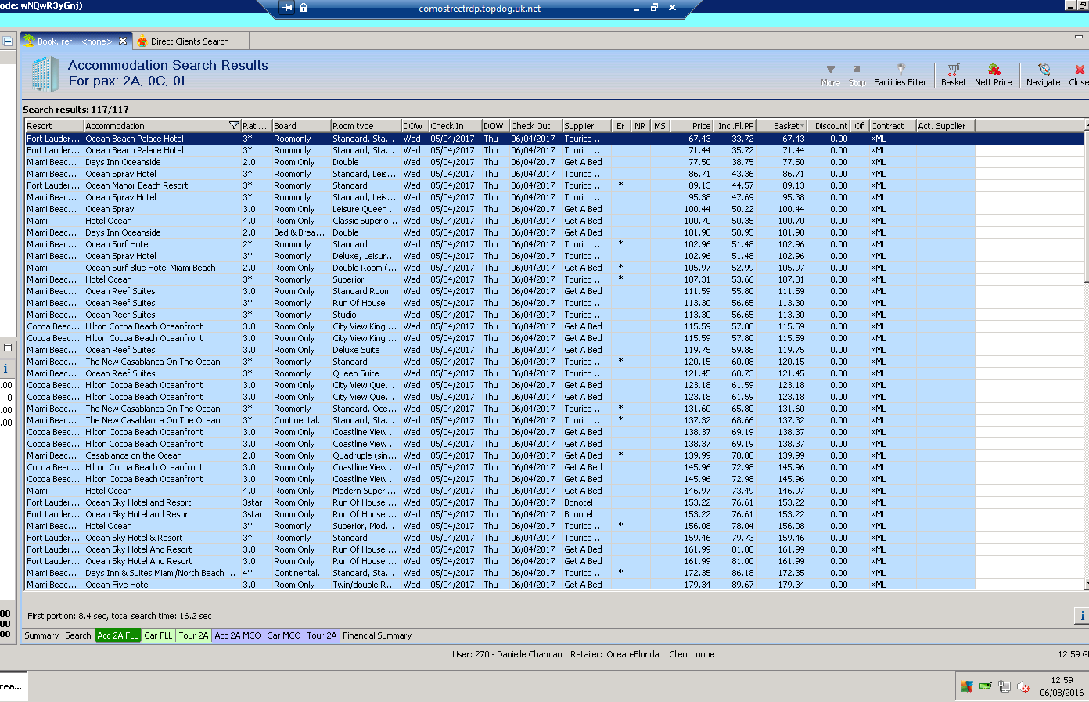Collapse the left panel minus box
Image resolution: width=1089 pixels, height=702 pixels.
8,41
